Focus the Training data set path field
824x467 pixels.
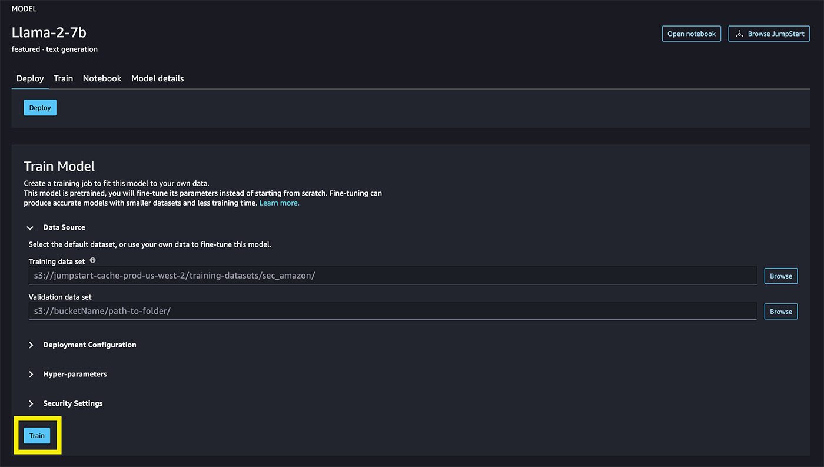pos(393,276)
